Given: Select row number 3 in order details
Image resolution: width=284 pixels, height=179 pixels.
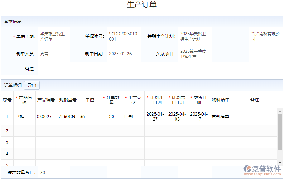Looking at the screenshot, I should [7, 142].
